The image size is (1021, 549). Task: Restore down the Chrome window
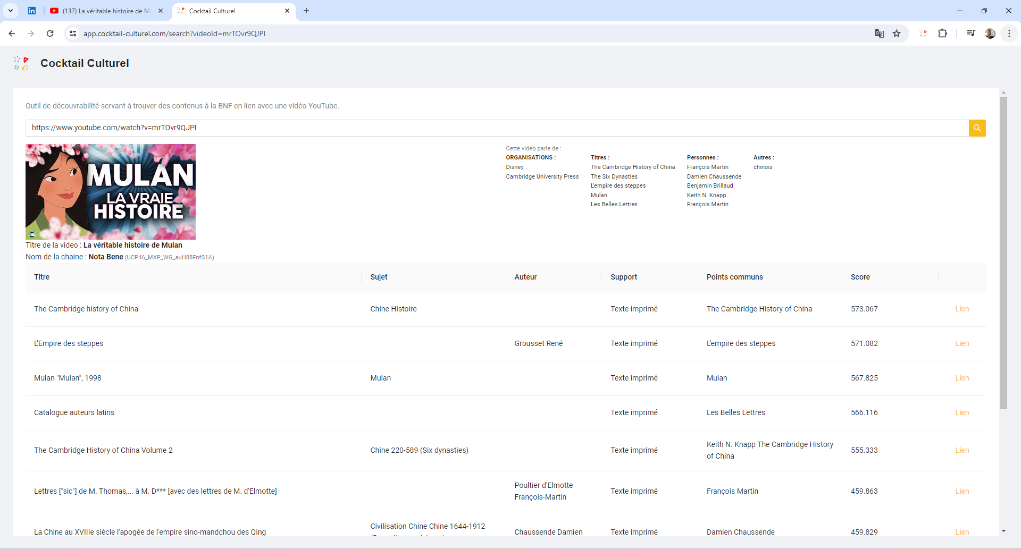[984, 11]
